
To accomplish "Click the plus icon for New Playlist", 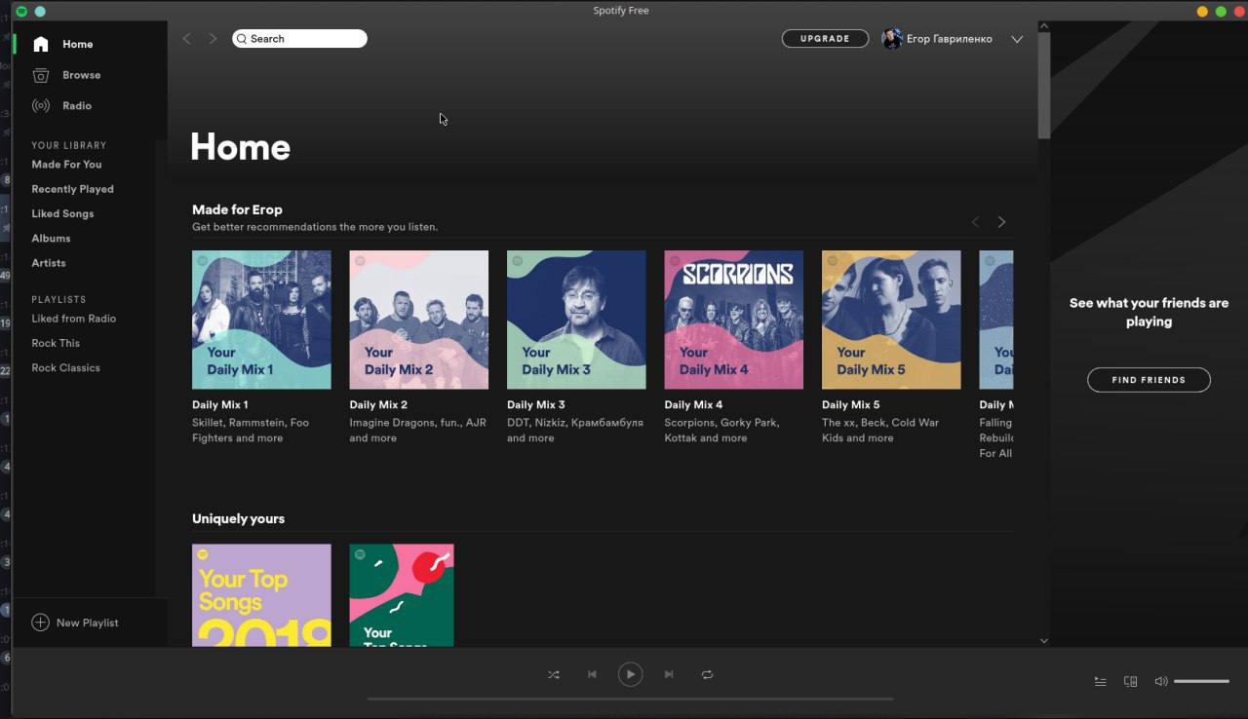I will click(40, 623).
